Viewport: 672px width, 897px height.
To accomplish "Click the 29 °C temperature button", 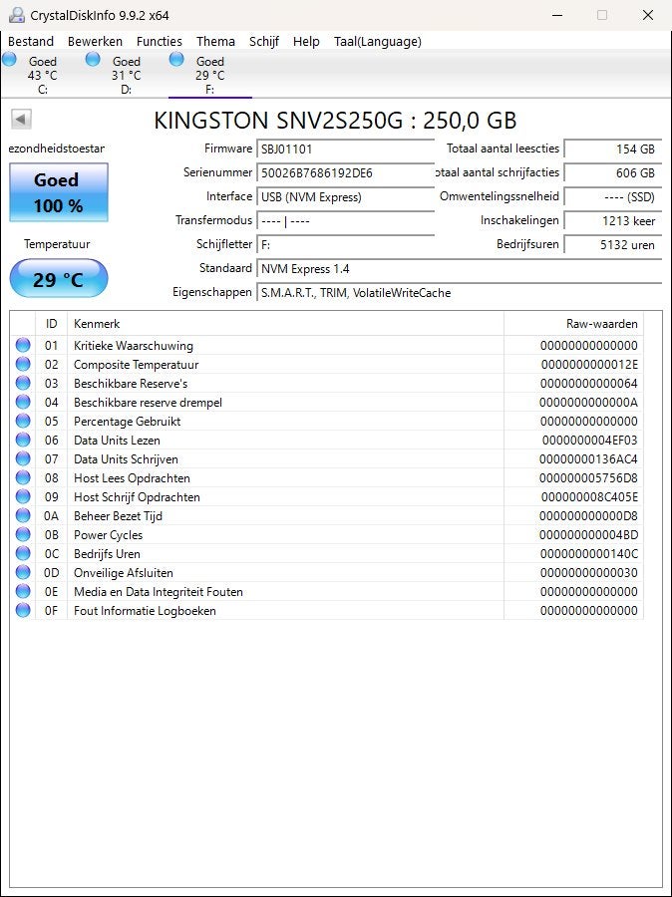I will (x=59, y=279).
